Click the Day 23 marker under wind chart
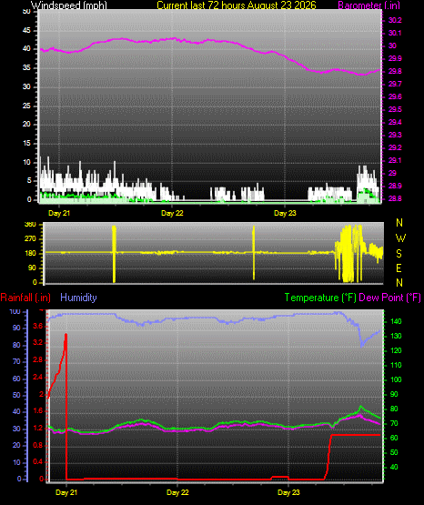Screen dimensions: 424x505 [x=285, y=213]
